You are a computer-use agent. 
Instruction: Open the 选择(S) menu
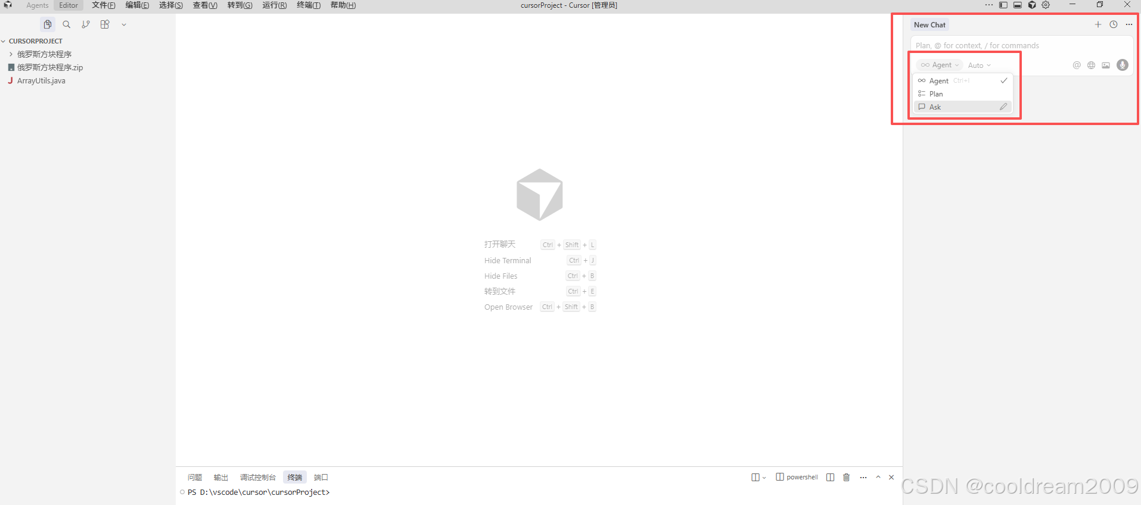pos(171,5)
